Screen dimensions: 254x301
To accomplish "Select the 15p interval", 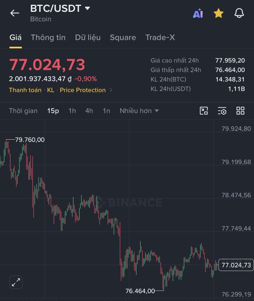I will point(53,111).
